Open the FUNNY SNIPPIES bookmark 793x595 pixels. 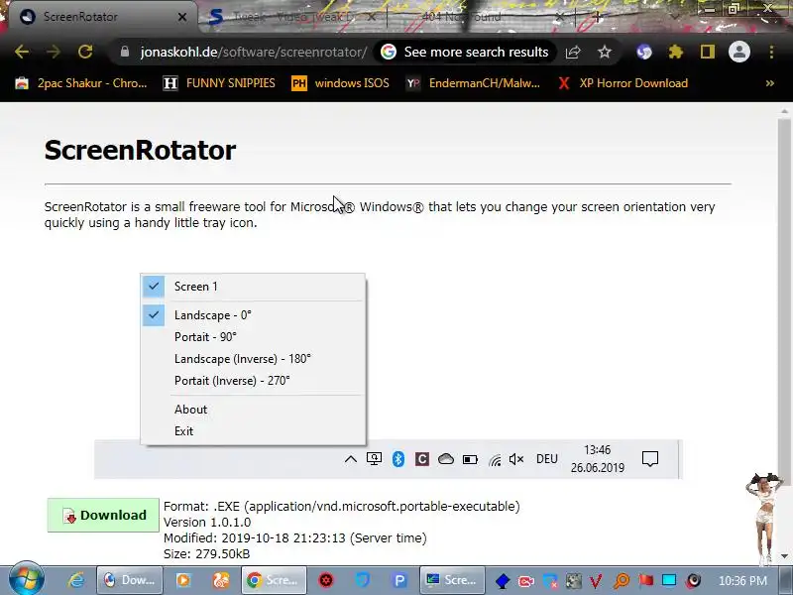click(219, 83)
